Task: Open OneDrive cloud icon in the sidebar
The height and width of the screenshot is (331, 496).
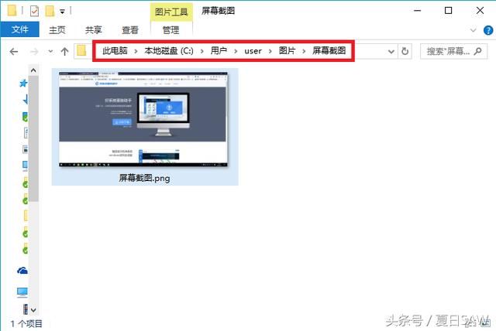Action: pyautogui.click(x=22, y=271)
